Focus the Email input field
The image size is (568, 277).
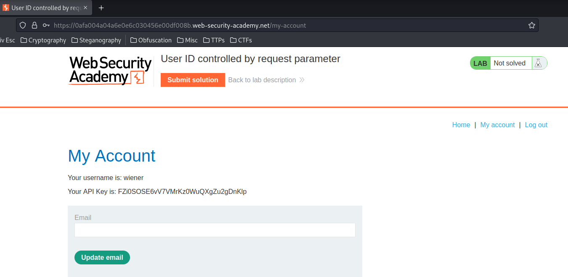point(215,230)
